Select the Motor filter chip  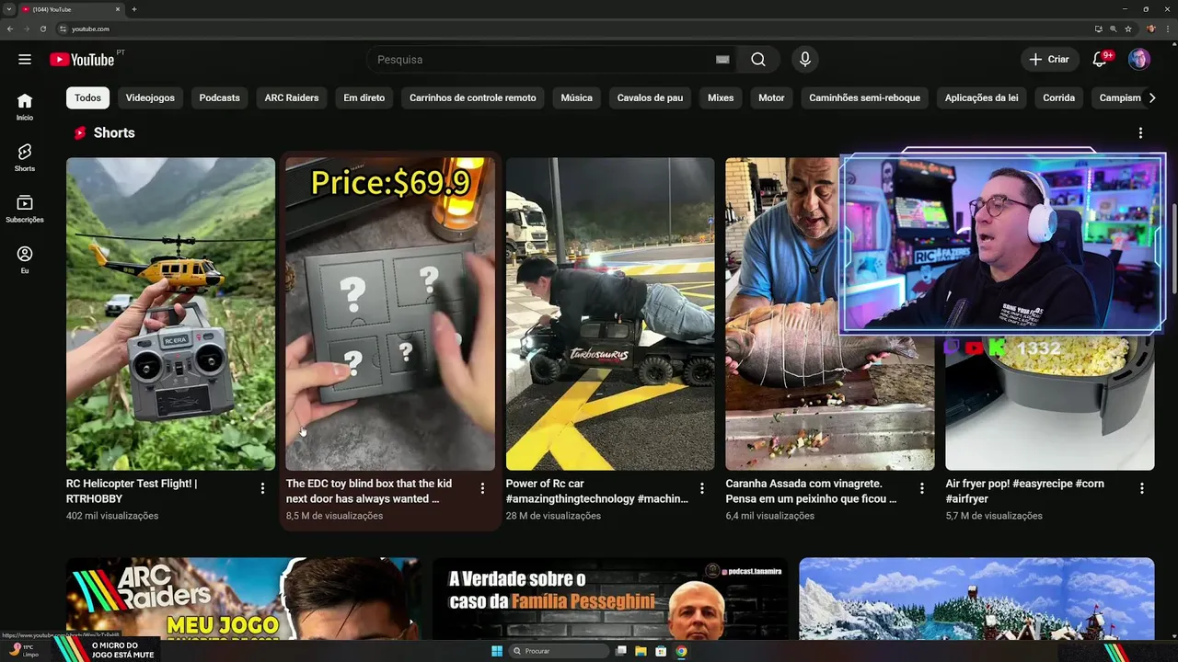click(771, 97)
